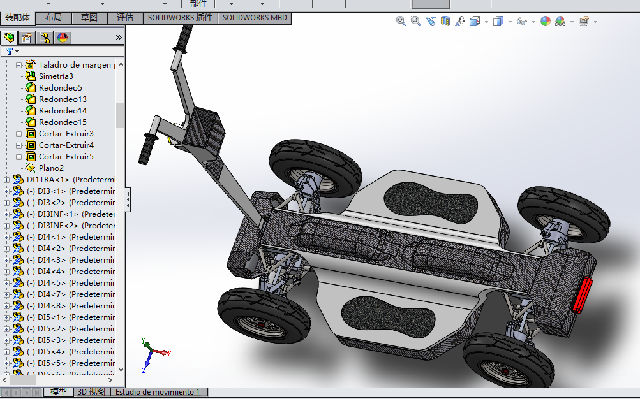Click the Previous View icon

[x=431, y=21]
